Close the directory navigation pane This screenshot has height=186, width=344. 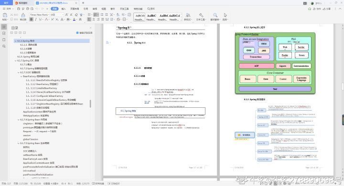[91, 28]
